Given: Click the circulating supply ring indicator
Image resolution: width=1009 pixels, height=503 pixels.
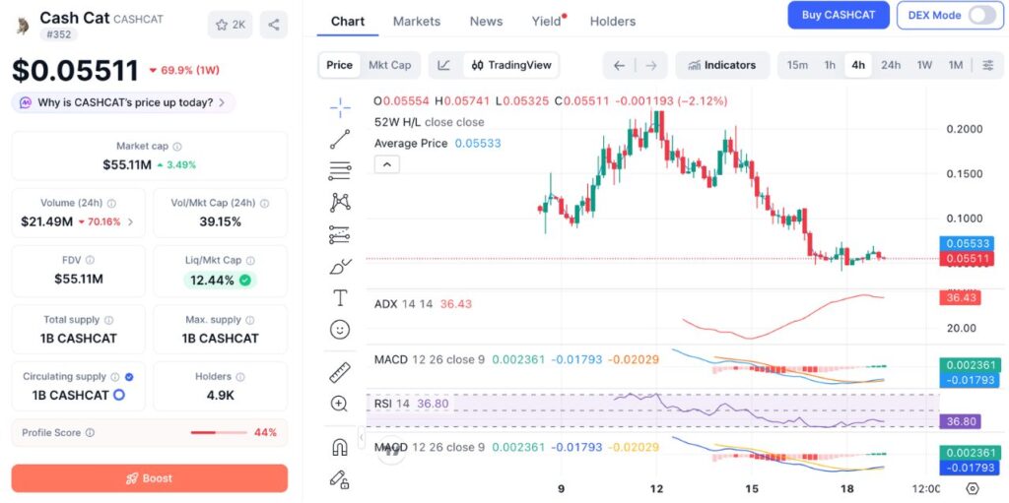Looking at the screenshot, I should [119, 395].
